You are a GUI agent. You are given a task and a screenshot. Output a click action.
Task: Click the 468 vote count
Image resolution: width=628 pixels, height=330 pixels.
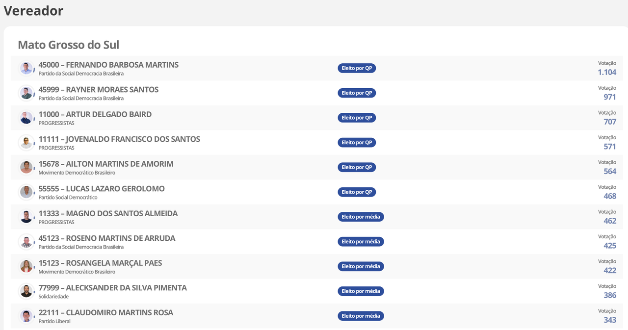[610, 196]
